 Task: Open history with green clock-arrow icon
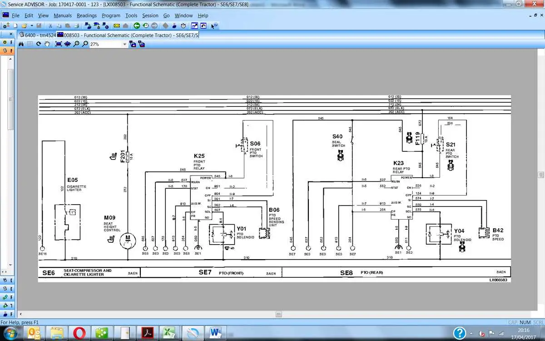pos(145,25)
